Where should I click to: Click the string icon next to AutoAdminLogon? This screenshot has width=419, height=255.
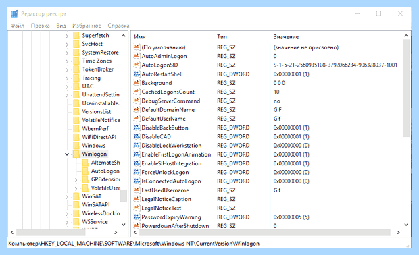[x=137, y=56]
